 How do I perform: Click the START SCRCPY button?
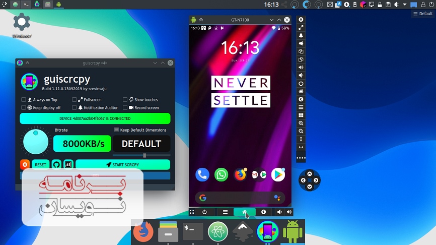(x=123, y=164)
